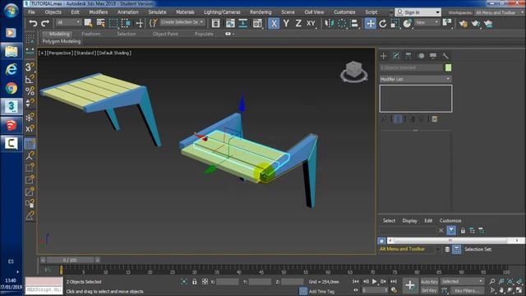Toggle Scene Explorer display filter funnel icon
The width and height of the screenshot is (526, 296).
[x=451, y=230]
